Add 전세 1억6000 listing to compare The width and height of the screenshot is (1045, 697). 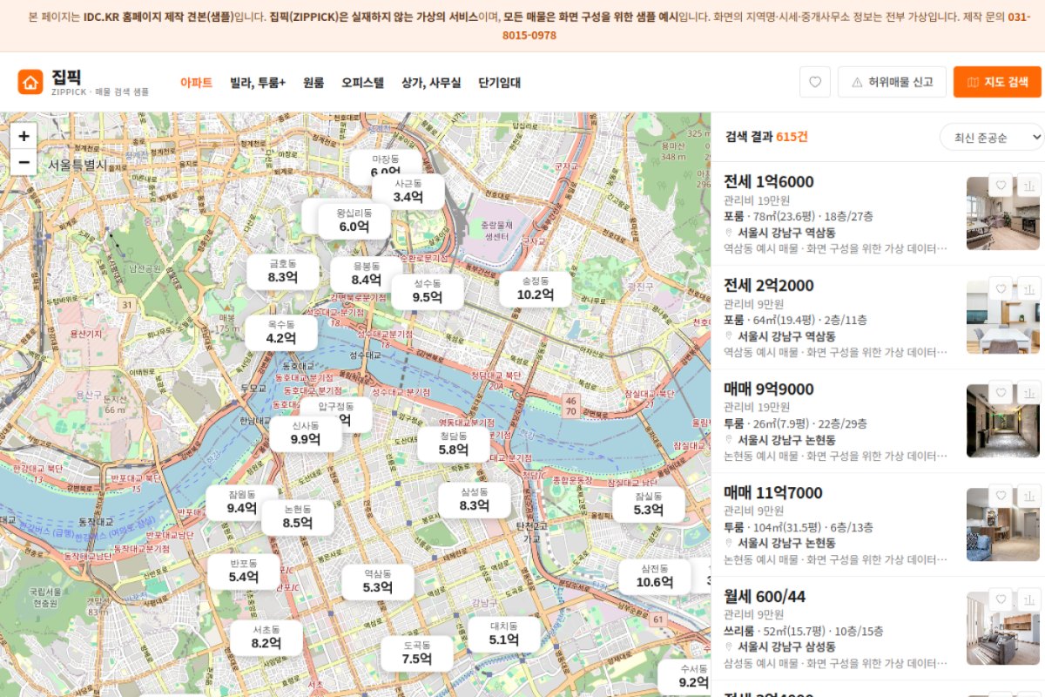[1029, 186]
